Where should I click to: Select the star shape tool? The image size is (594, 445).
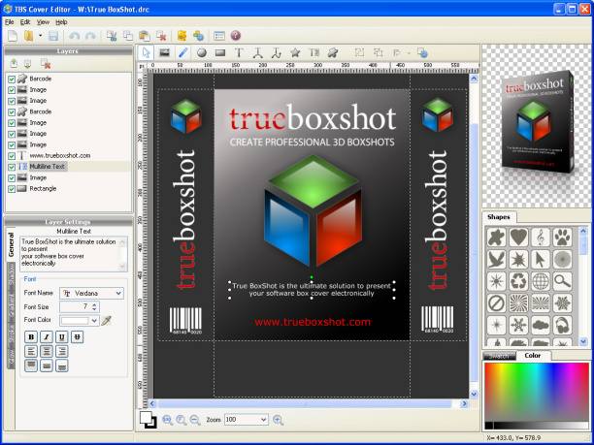coord(295,53)
